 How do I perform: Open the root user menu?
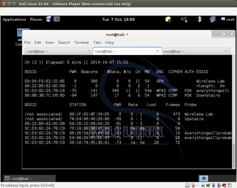point(228,19)
